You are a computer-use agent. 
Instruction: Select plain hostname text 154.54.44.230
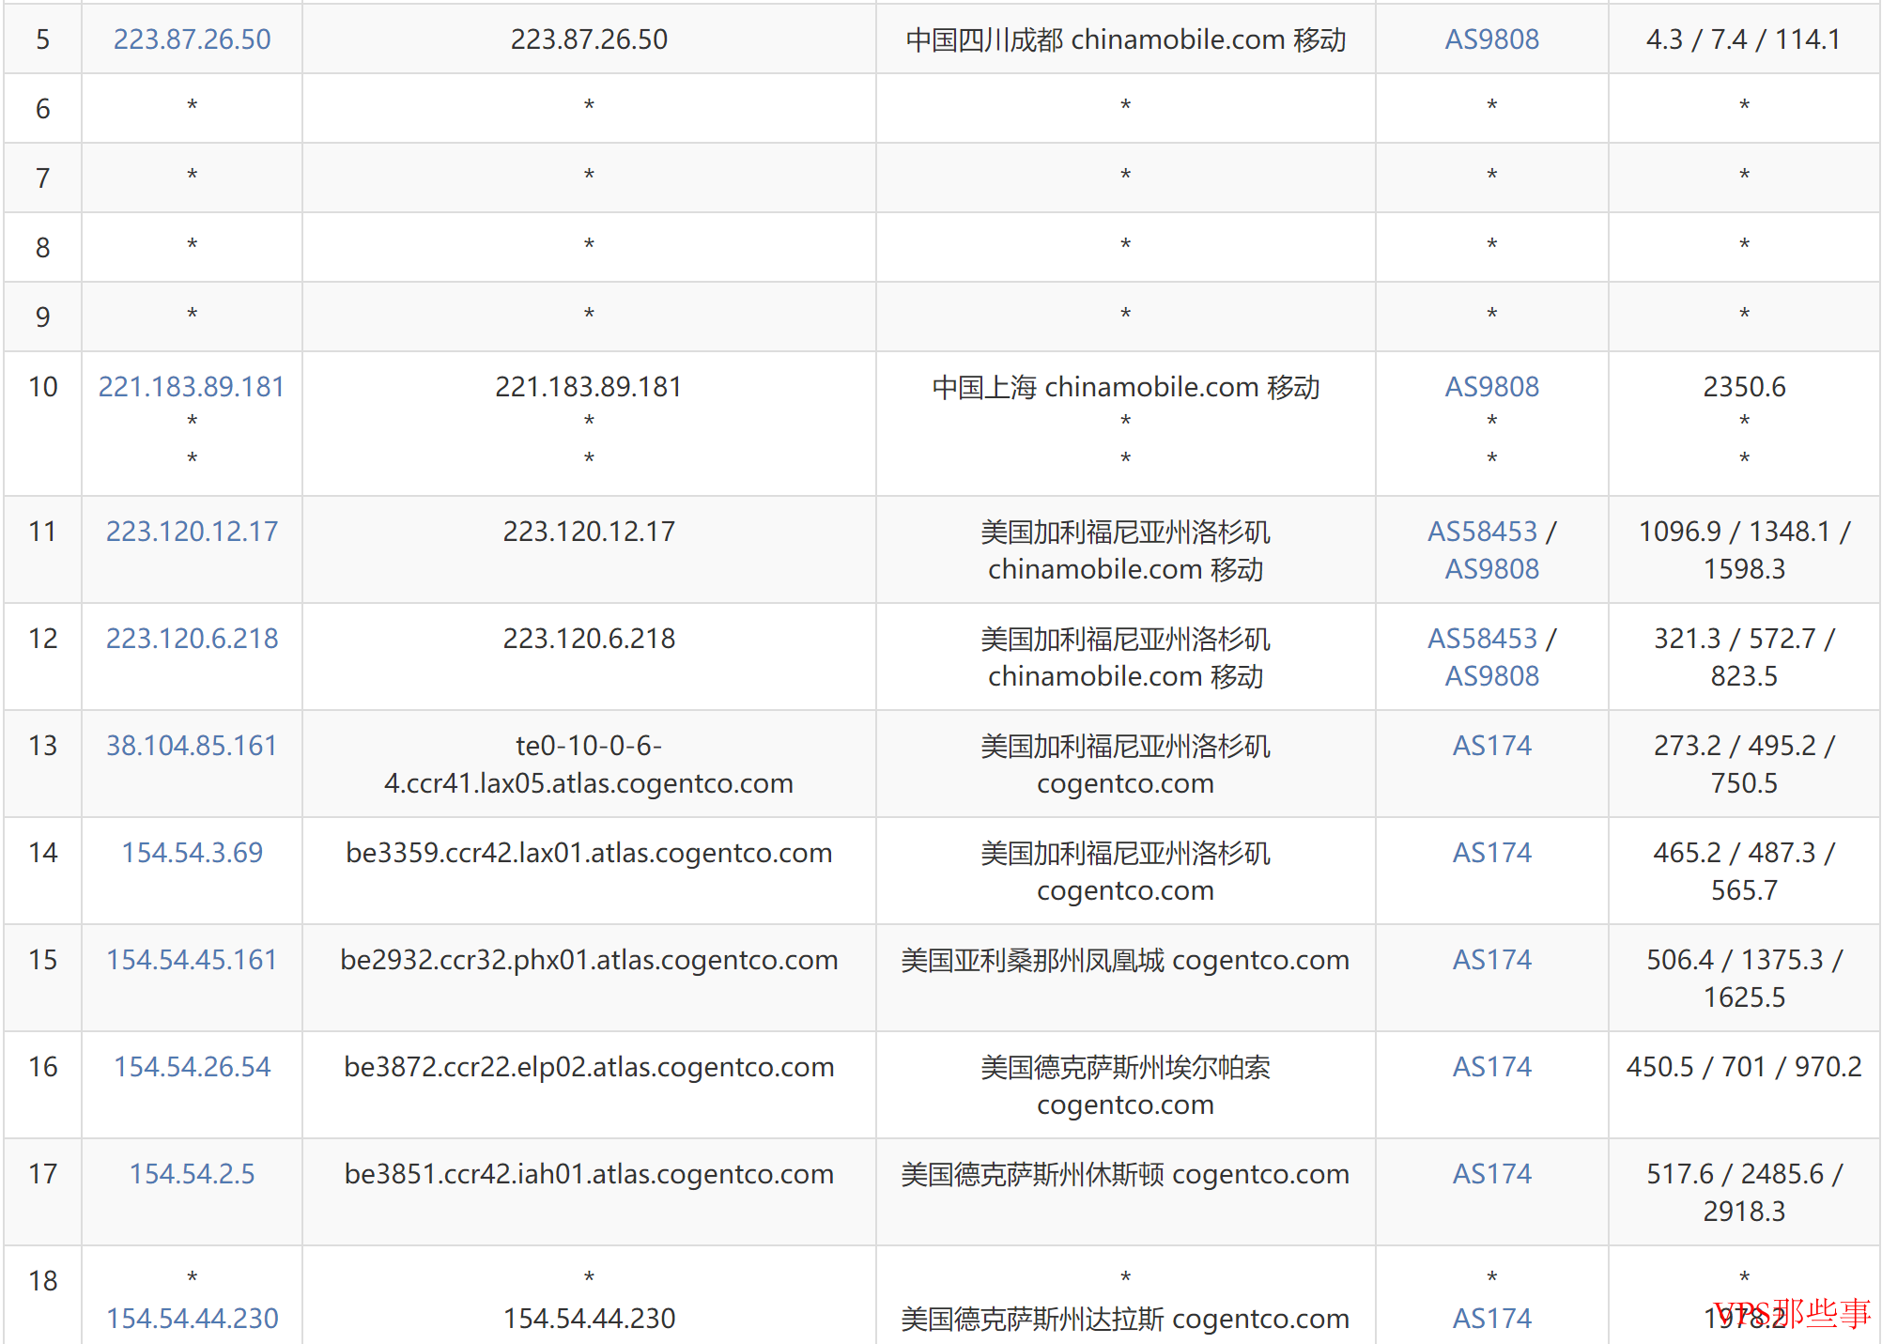pyautogui.click(x=589, y=1319)
